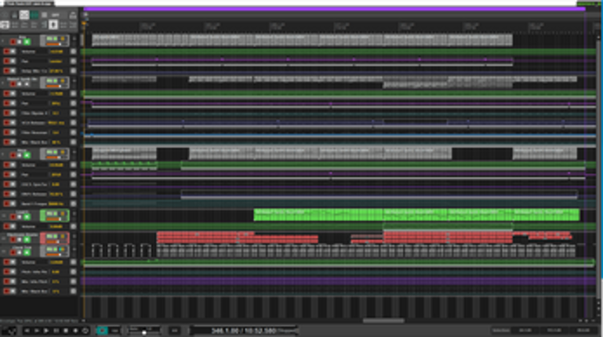Select the first green Lead media item
Screen dimensions: 603x337
point(318,215)
